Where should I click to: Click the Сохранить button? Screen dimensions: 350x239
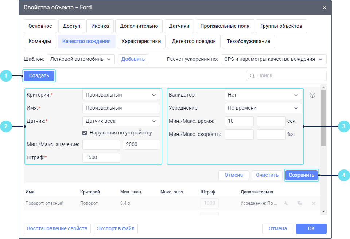coord(302,175)
